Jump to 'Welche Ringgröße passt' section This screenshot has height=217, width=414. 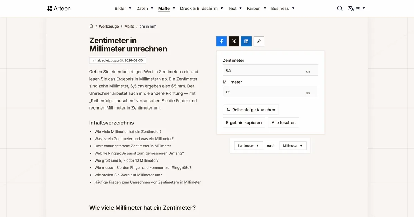(x=139, y=153)
